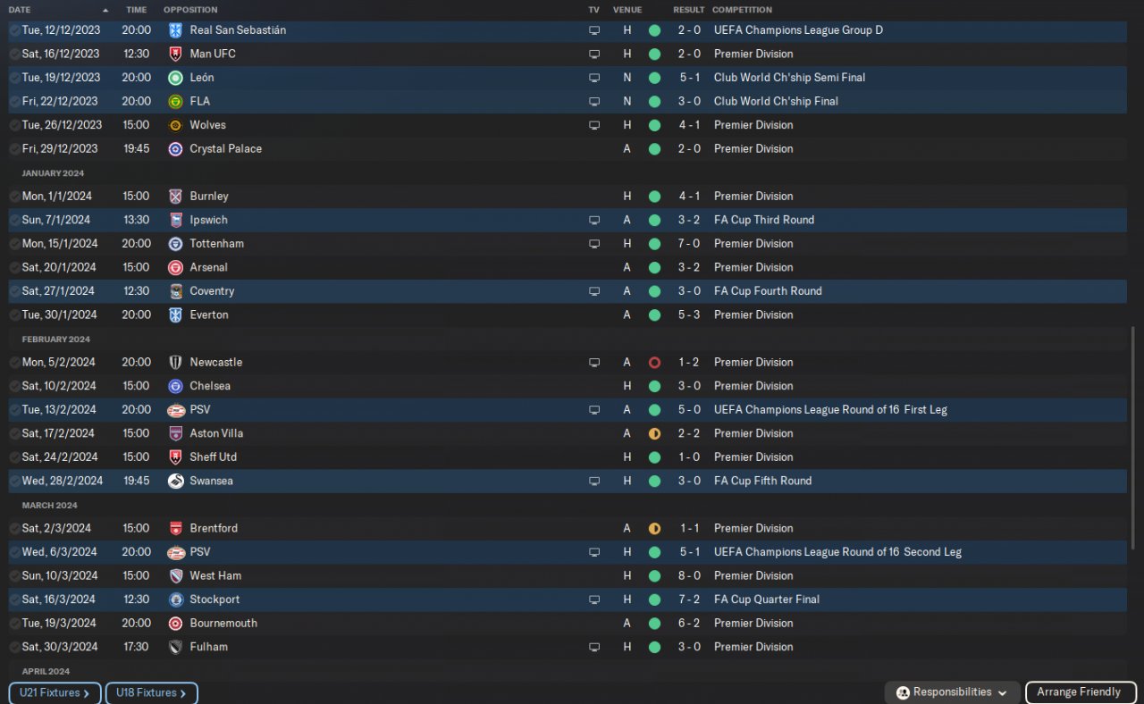Open the Aston Villa opposition link
The image size is (1144, 704).
pyautogui.click(x=216, y=433)
